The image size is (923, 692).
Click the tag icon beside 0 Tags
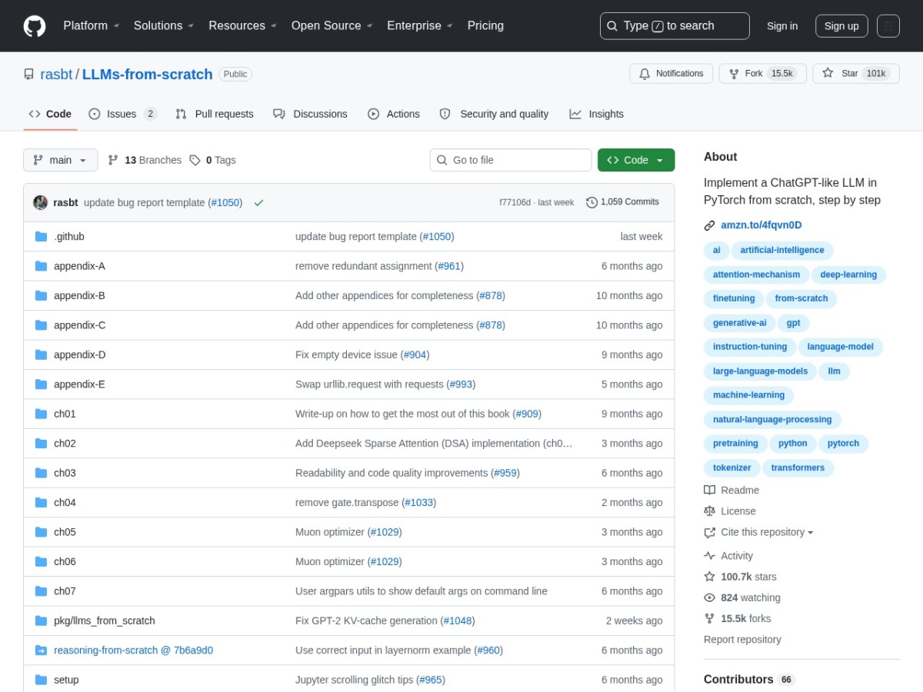pyautogui.click(x=195, y=160)
